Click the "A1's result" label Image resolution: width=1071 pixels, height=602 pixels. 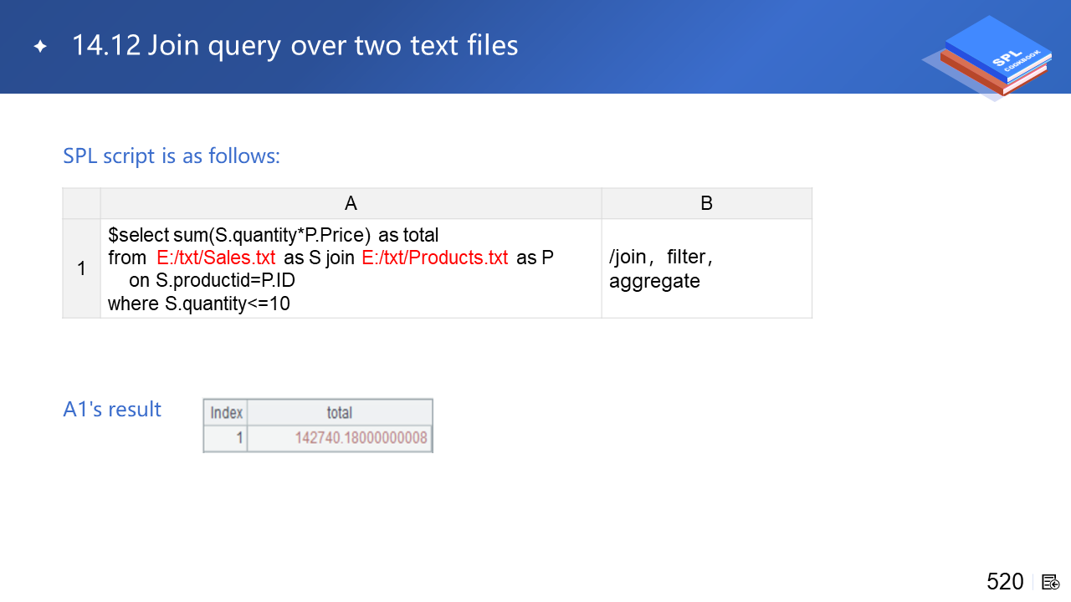[x=112, y=410]
